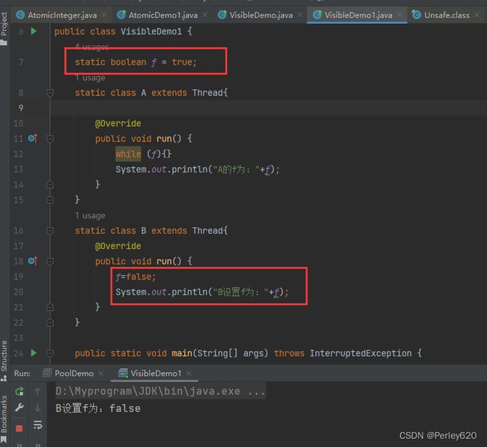Place cursor on empty line 9
The height and width of the screenshot is (447, 487).
pyautogui.click(x=267, y=108)
